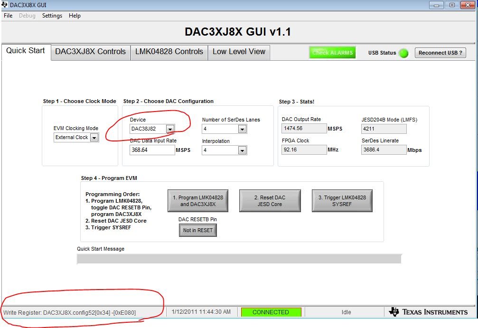Open the Debug menu

coord(27,16)
